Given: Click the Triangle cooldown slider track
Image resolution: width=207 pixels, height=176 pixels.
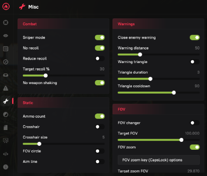Looking at the screenshot, I should click(159, 93).
